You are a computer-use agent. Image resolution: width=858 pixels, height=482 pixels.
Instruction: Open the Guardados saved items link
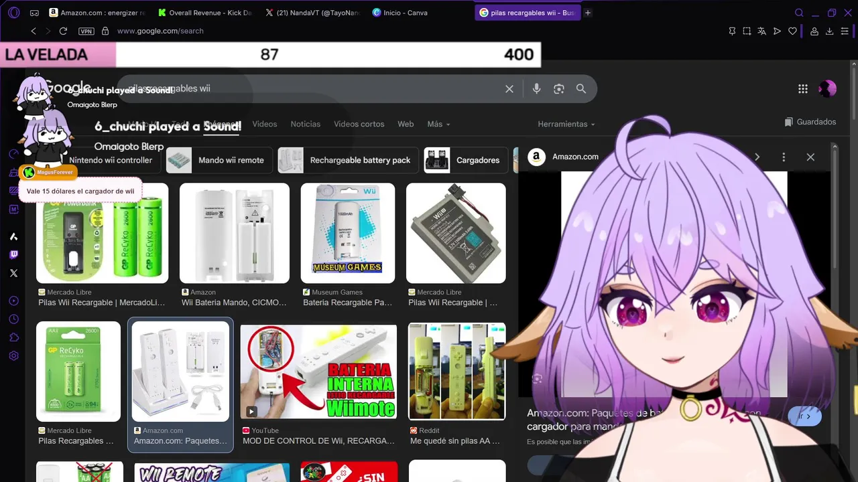pos(810,122)
